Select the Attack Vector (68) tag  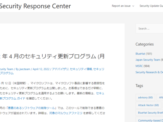pyautogui.click(x=148, y=105)
